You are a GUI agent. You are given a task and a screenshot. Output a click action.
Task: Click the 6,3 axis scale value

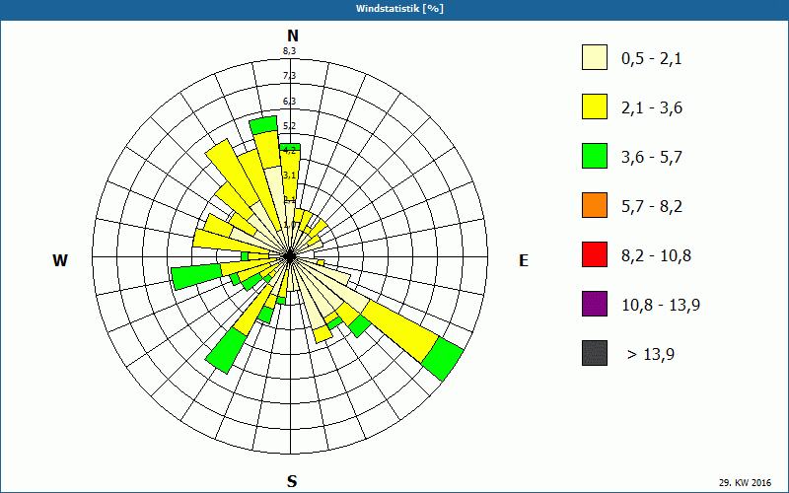[x=289, y=102]
